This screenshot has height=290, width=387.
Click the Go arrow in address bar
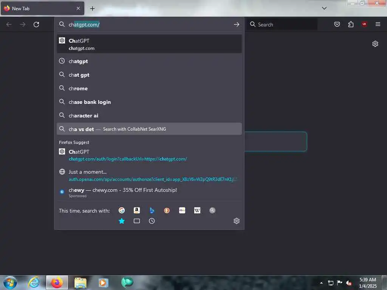click(x=237, y=25)
